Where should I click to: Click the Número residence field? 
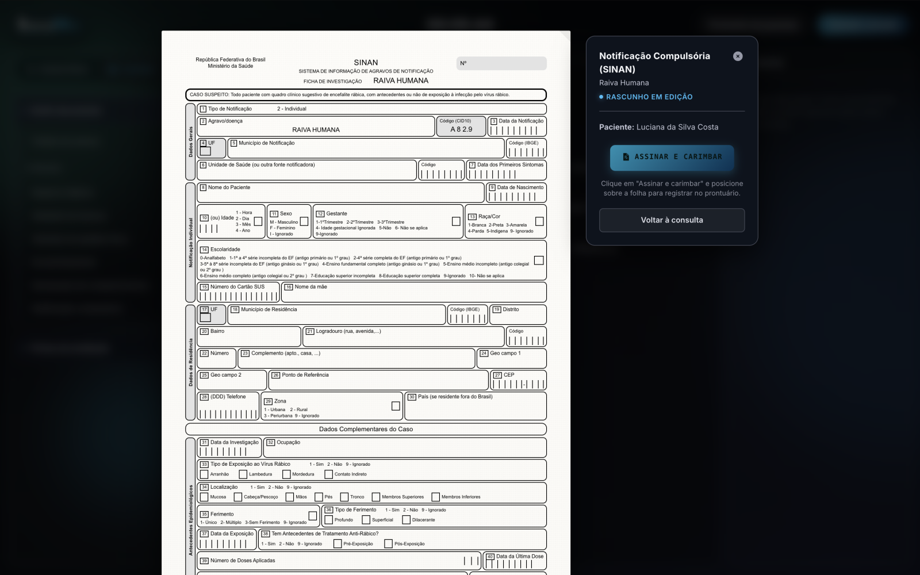216,358
